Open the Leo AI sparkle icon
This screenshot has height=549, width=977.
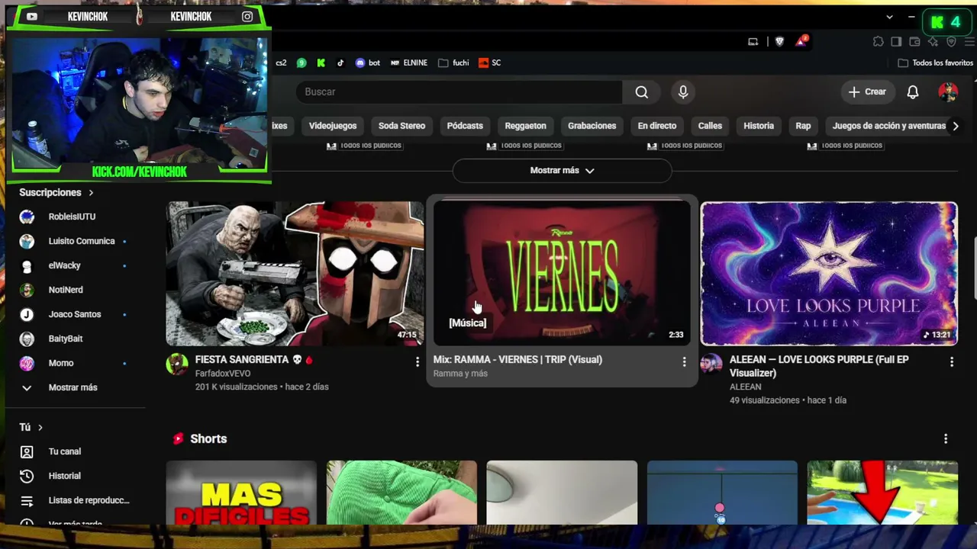[x=933, y=41]
